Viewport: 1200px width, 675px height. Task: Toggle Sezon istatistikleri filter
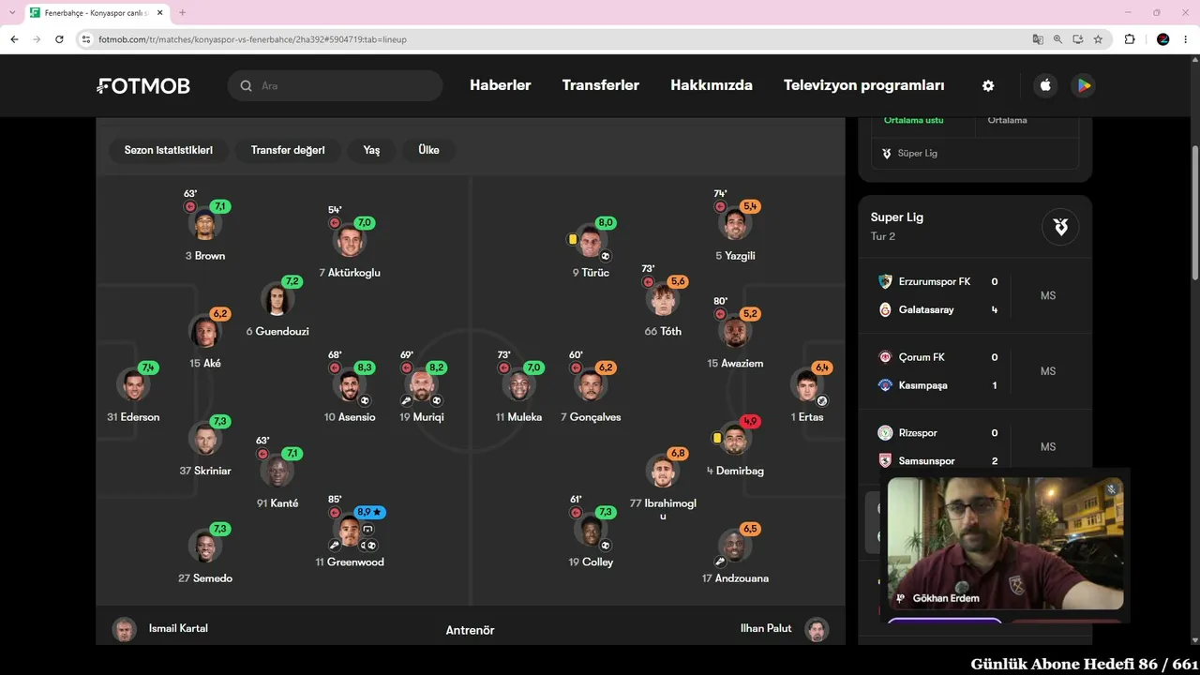[x=169, y=150]
